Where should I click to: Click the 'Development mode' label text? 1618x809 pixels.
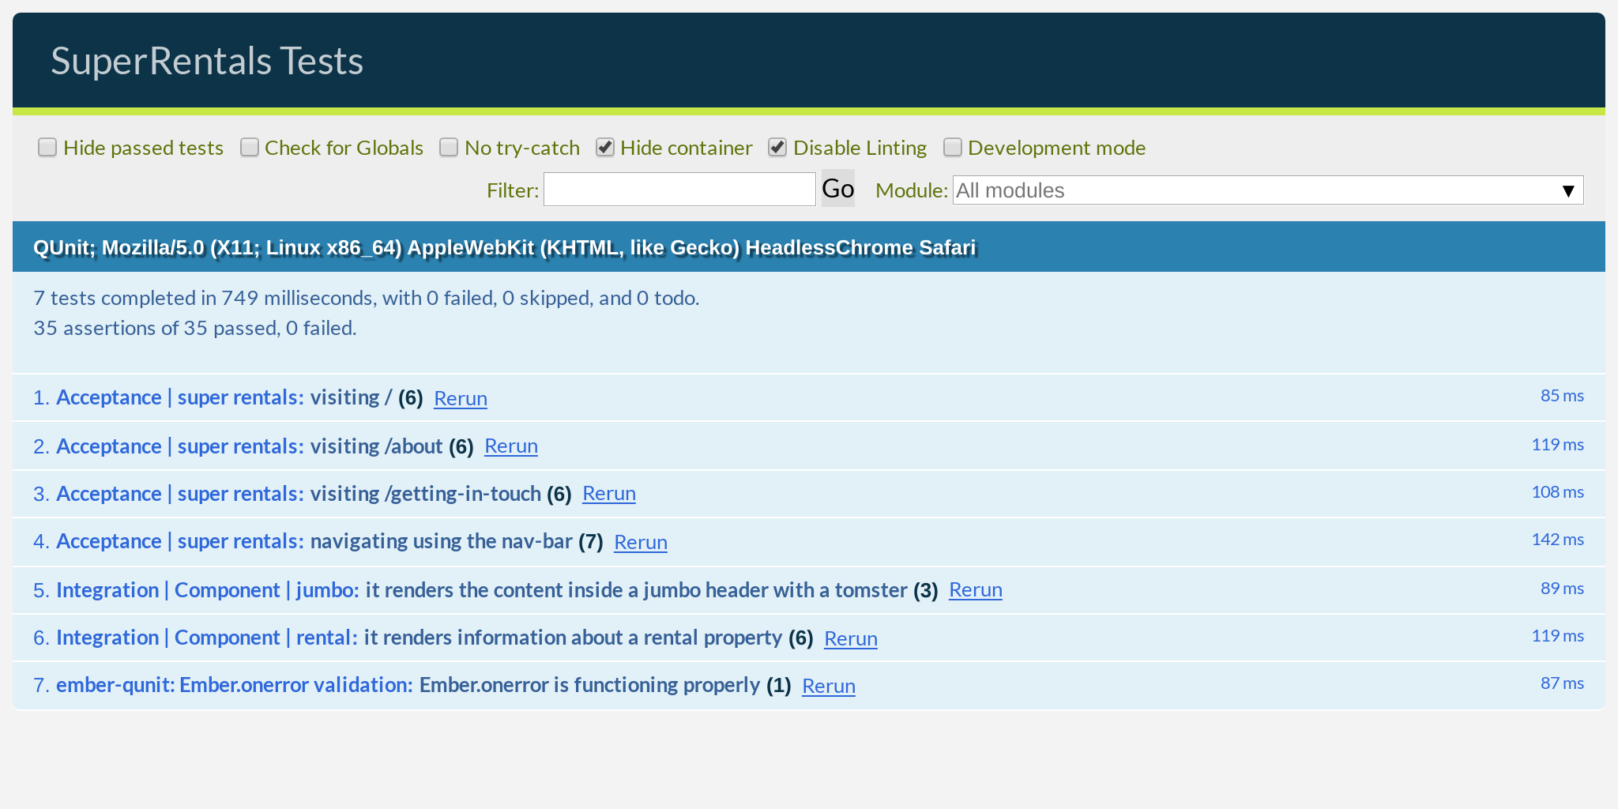click(1056, 148)
